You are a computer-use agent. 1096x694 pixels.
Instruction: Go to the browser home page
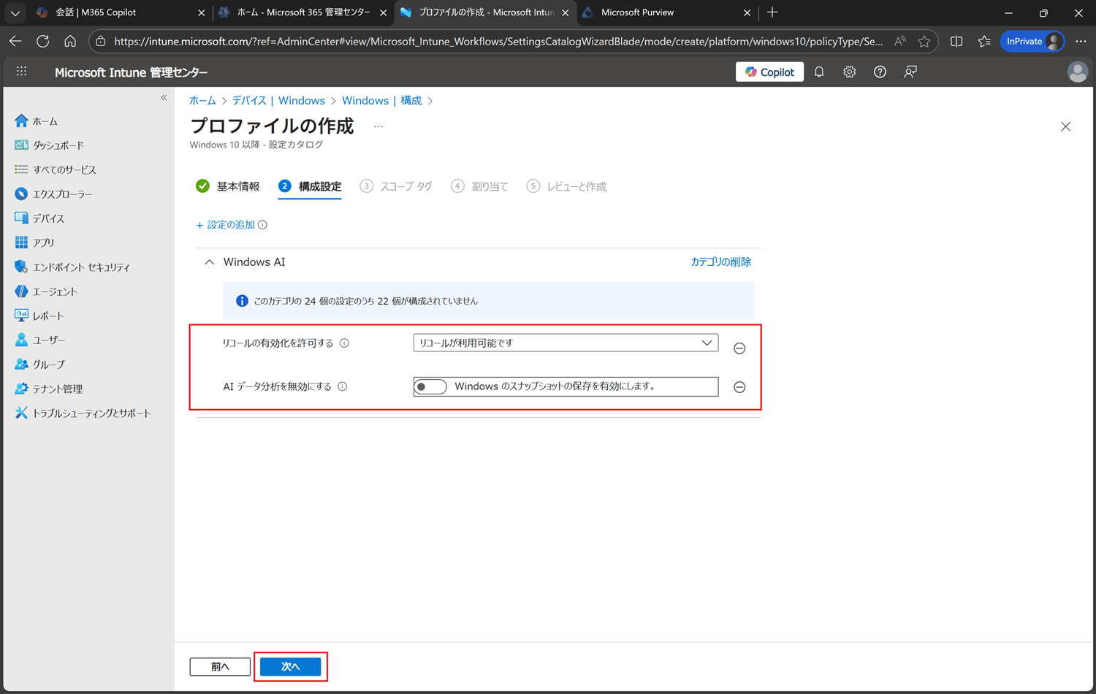70,41
